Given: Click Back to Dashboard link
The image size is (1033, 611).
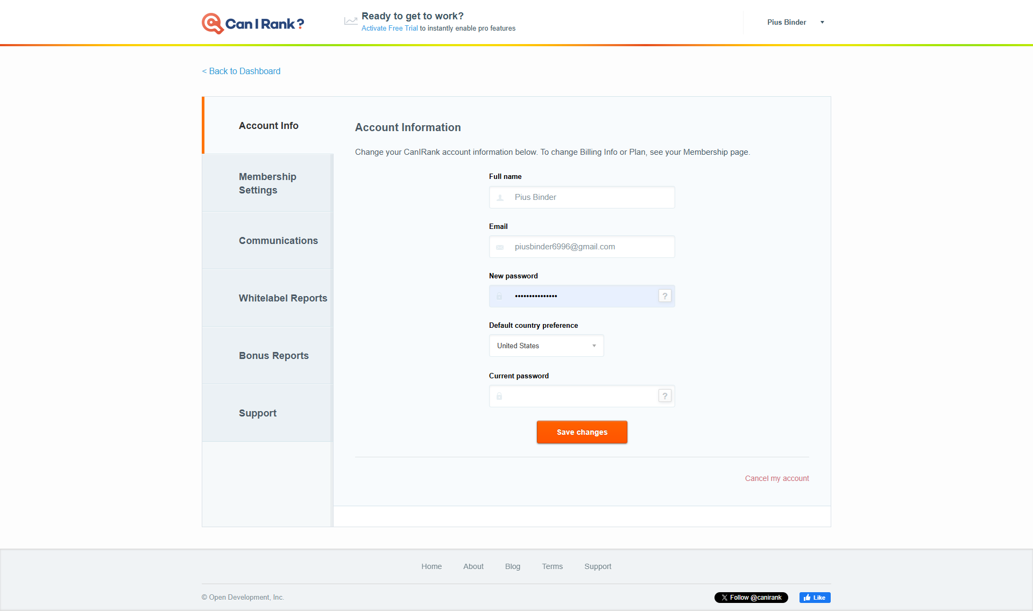Looking at the screenshot, I should pyautogui.click(x=241, y=71).
